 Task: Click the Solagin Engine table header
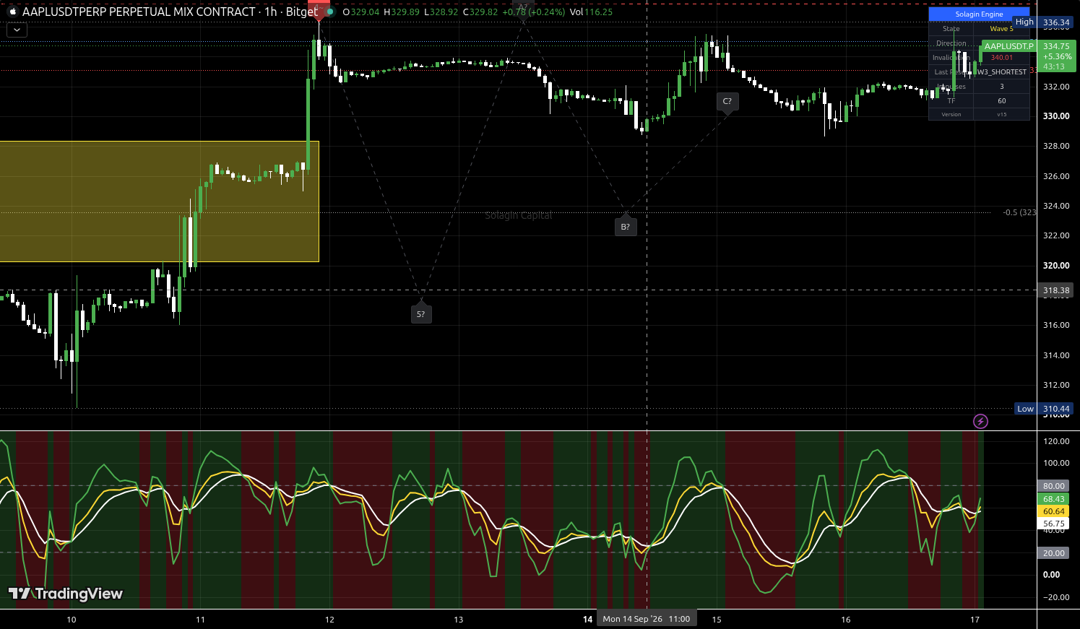979,14
